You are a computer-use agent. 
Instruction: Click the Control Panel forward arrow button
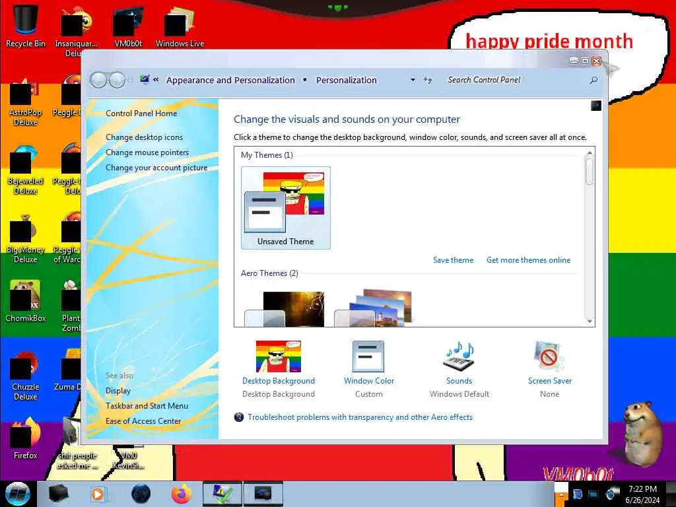click(117, 80)
